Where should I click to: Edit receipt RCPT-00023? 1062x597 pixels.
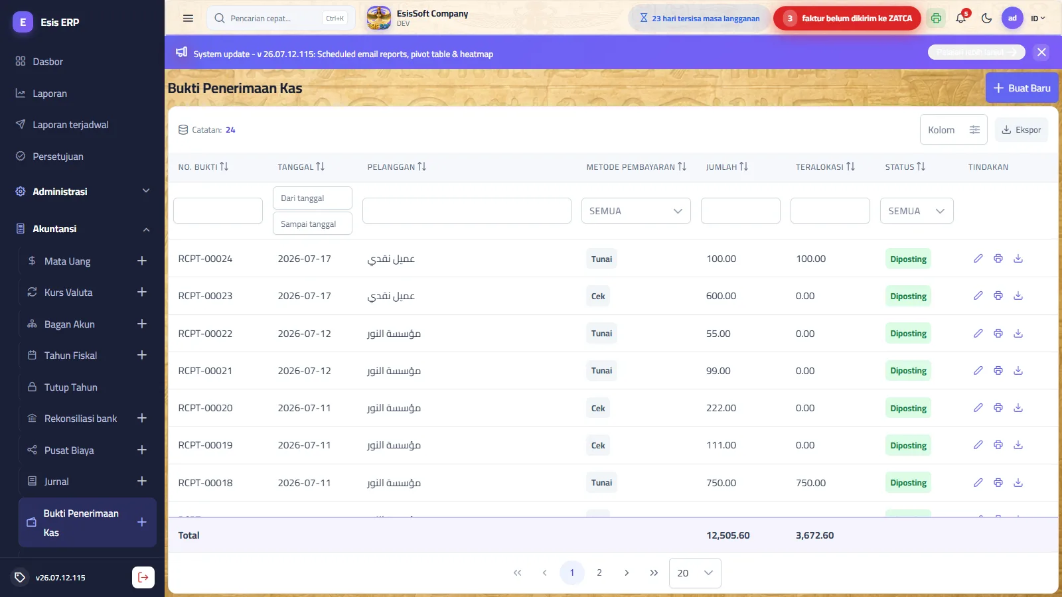point(978,296)
